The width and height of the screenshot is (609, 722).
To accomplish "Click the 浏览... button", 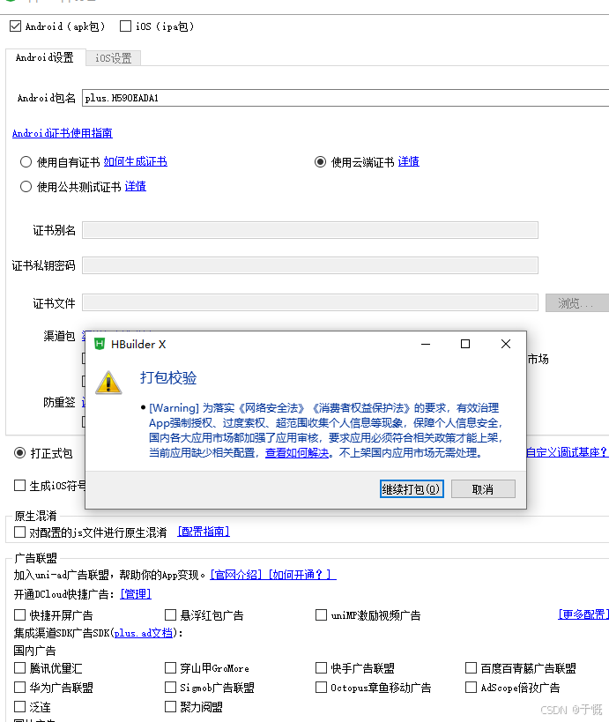I will coord(577,303).
